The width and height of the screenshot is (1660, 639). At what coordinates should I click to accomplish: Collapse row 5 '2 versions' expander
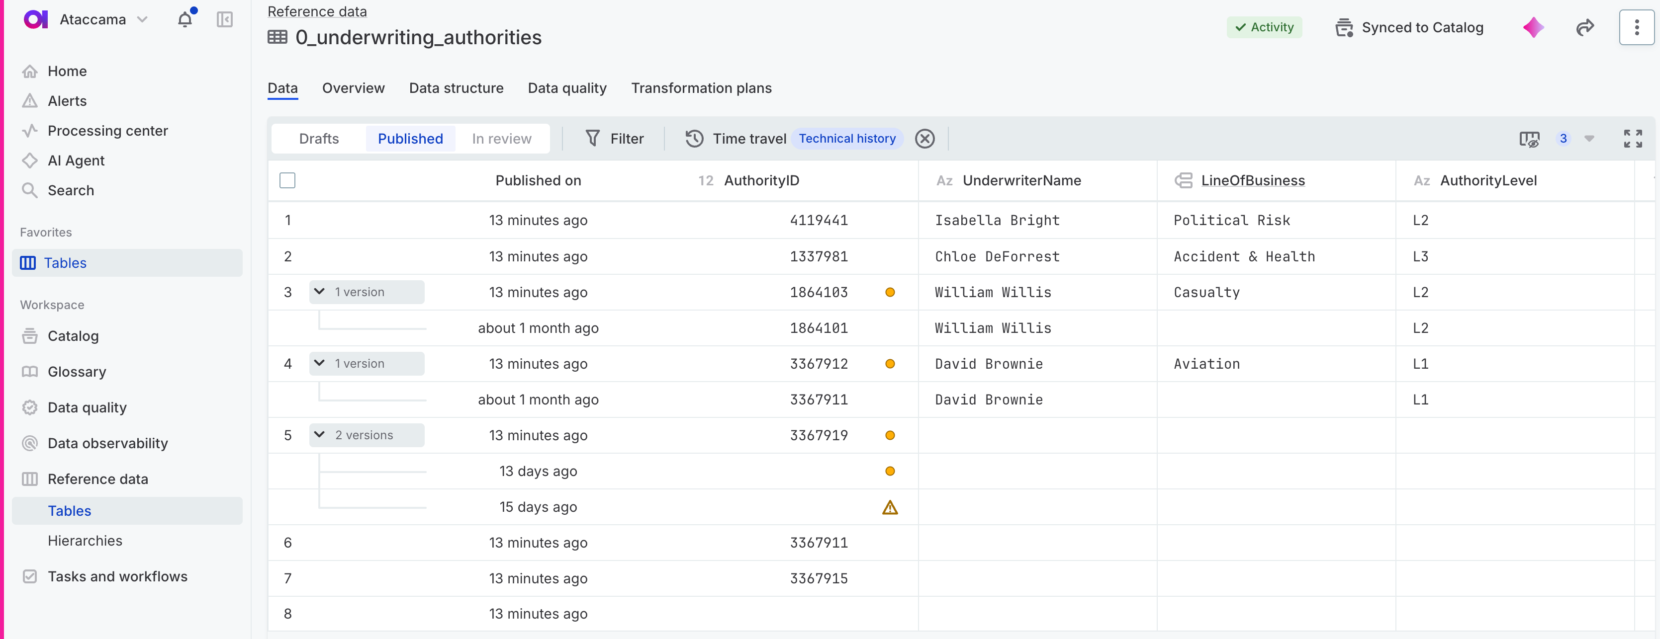[367, 435]
